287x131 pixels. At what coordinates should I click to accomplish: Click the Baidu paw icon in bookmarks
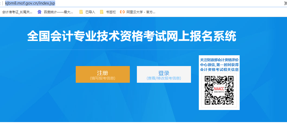pyautogui.click(x=39, y=12)
